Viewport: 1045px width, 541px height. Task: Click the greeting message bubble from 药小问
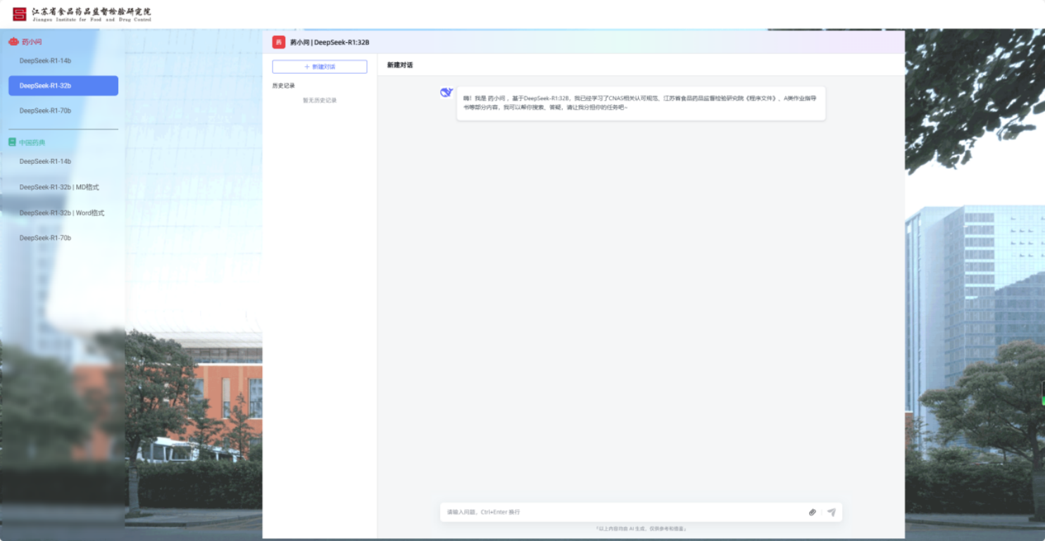[641, 103]
